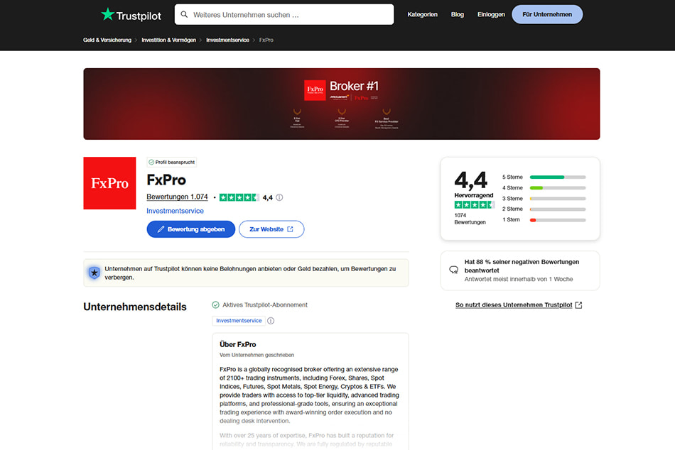Screen dimensions: 675x450
Task: Click the info icon beside rating 4,4
Action: point(279,197)
